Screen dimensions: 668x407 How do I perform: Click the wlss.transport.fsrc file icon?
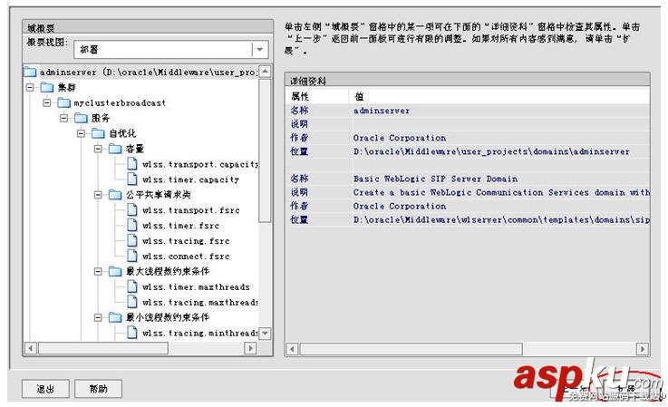click(132, 209)
